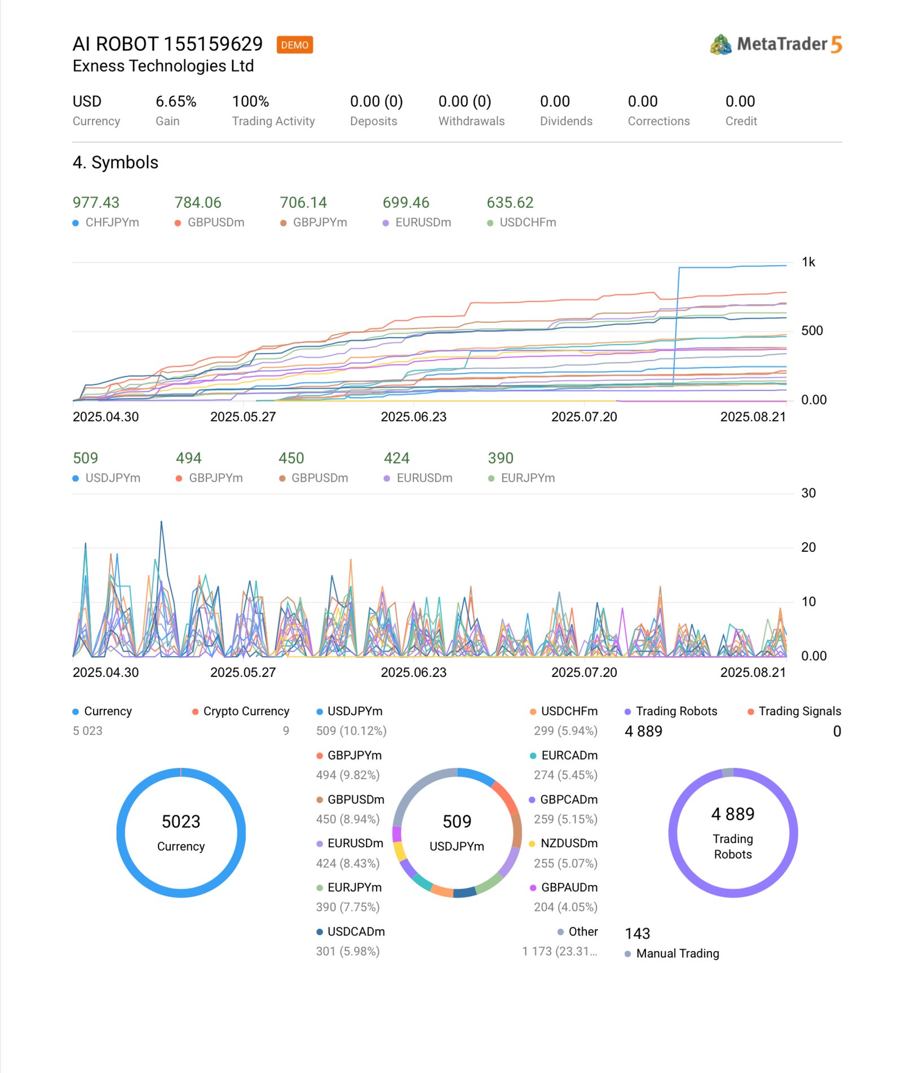Click the purple ring of the Trading Robots donut
The width and height of the screenshot is (902, 1073).
pyautogui.click(x=673, y=833)
